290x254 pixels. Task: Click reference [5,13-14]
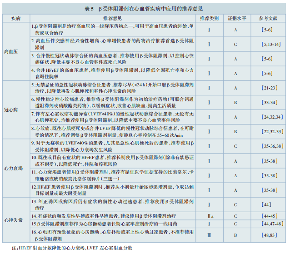pyautogui.click(x=271, y=44)
